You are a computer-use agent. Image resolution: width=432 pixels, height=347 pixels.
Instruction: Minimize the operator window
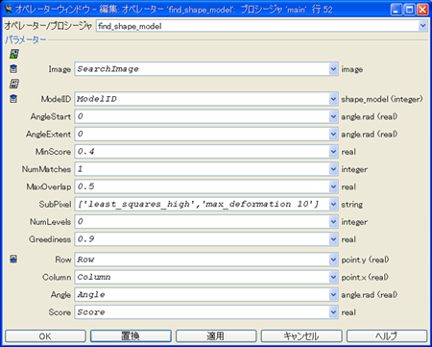pyautogui.click(x=396, y=10)
